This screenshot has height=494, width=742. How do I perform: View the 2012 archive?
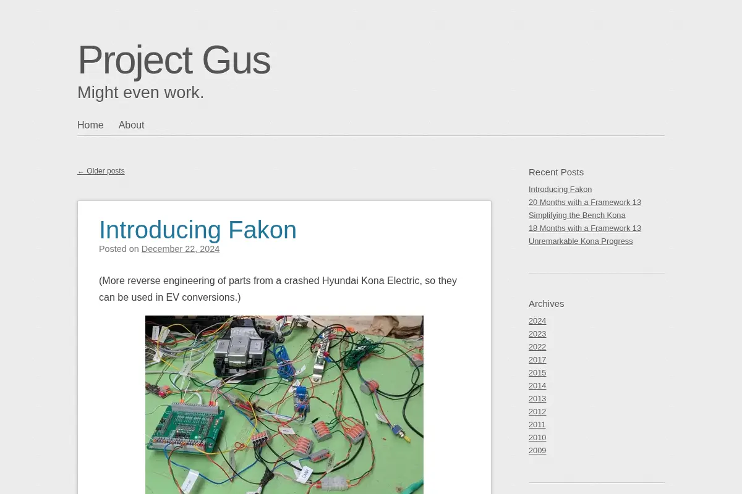click(537, 411)
